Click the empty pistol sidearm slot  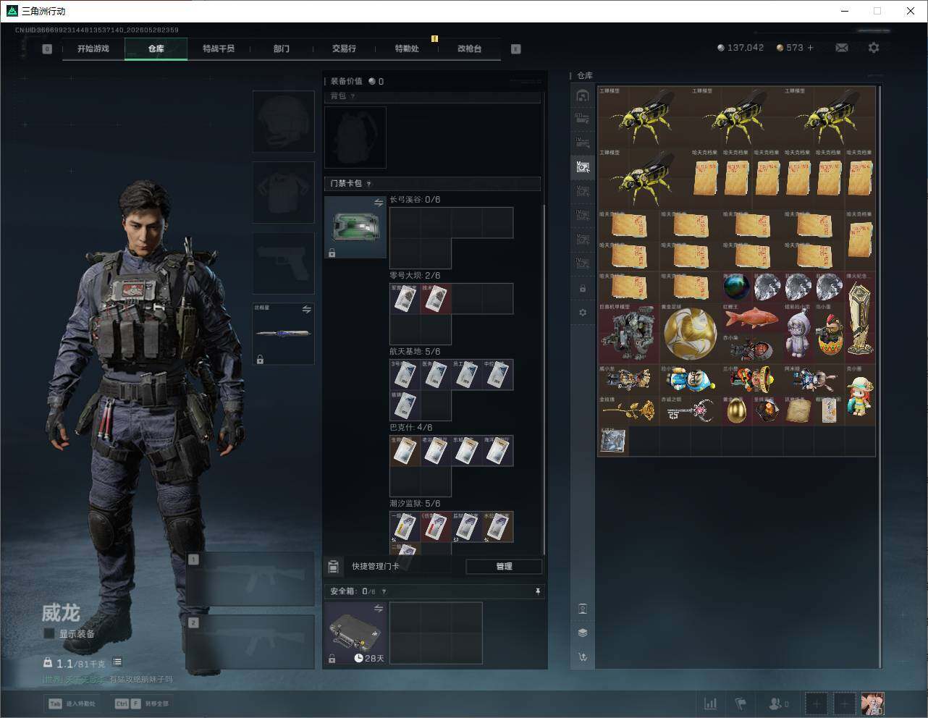pyautogui.click(x=283, y=263)
